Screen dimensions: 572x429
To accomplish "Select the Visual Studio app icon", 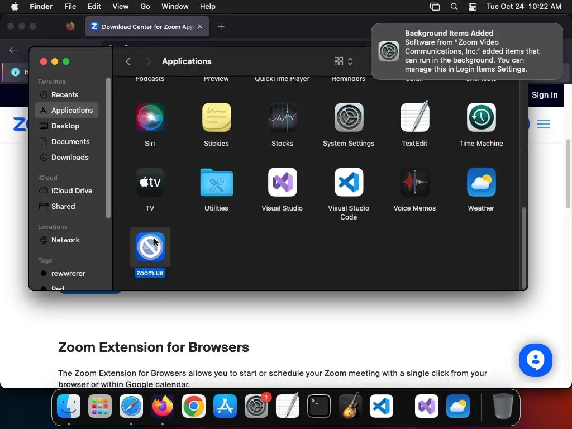I will coord(282,182).
